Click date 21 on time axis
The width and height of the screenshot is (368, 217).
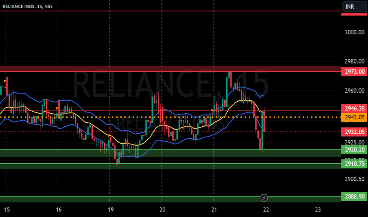pyautogui.click(x=214, y=210)
